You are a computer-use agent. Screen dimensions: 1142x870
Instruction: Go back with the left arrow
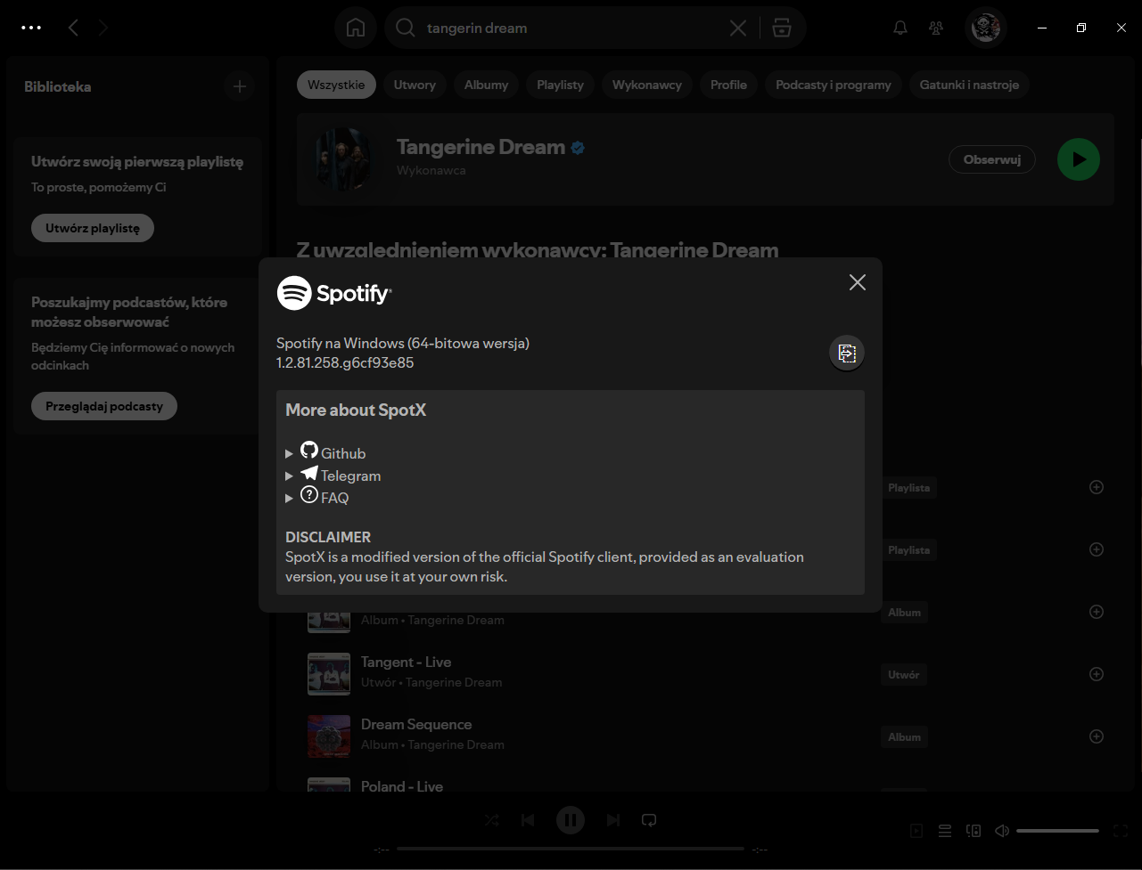click(x=73, y=28)
